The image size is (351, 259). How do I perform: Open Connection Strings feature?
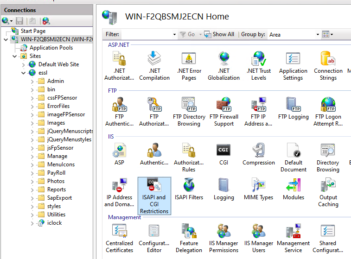[x=328, y=66]
